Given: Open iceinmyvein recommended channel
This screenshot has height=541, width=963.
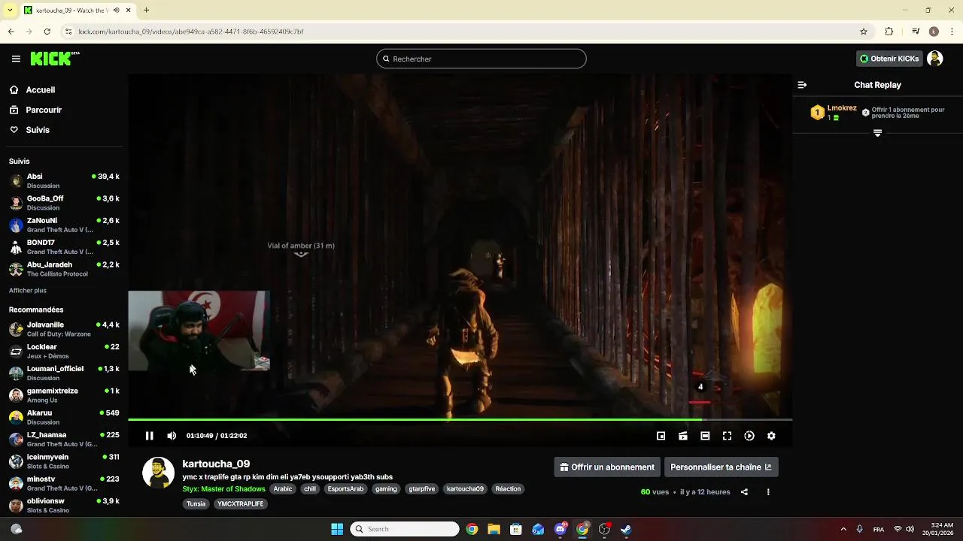Looking at the screenshot, I should point(64,461).
